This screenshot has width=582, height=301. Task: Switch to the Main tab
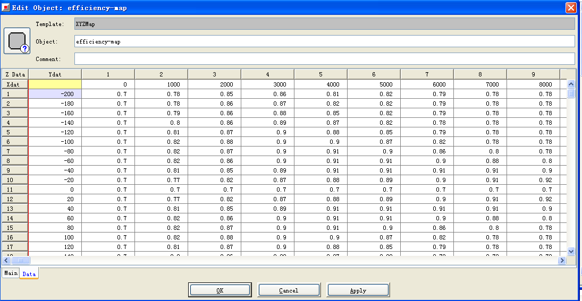point(11,273)
